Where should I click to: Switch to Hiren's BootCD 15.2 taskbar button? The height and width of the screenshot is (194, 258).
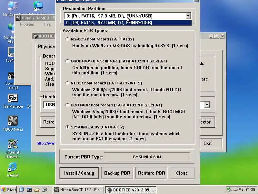click(x=78, y=190)
